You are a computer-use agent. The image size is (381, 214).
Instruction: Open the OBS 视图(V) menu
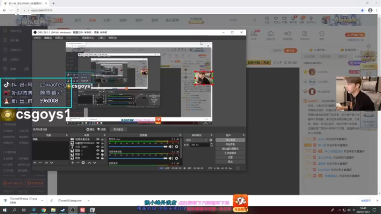[x=59, y=38]
